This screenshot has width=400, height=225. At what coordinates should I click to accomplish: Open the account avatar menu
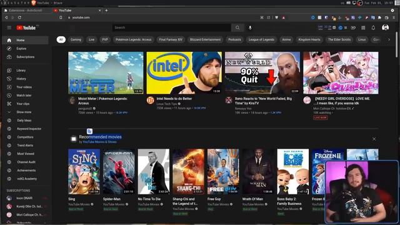[385, 27]
